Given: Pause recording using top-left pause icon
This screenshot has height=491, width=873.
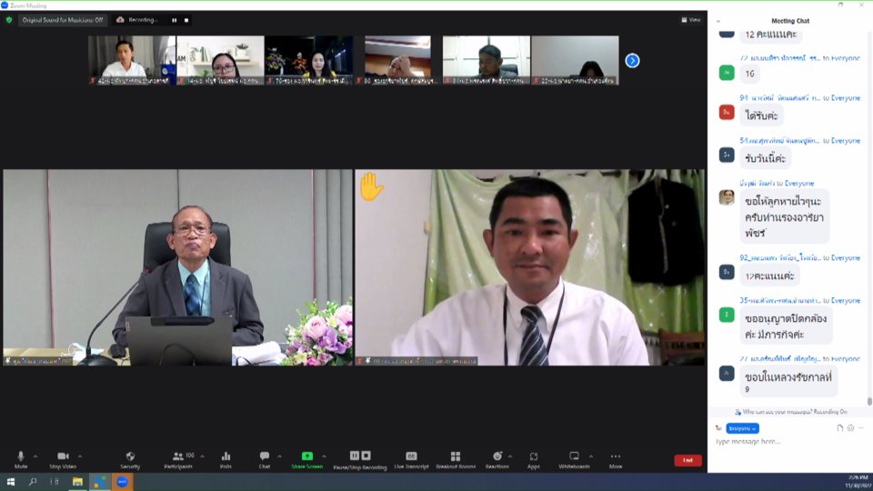Looking at the screenshot, I should point(175,20).
